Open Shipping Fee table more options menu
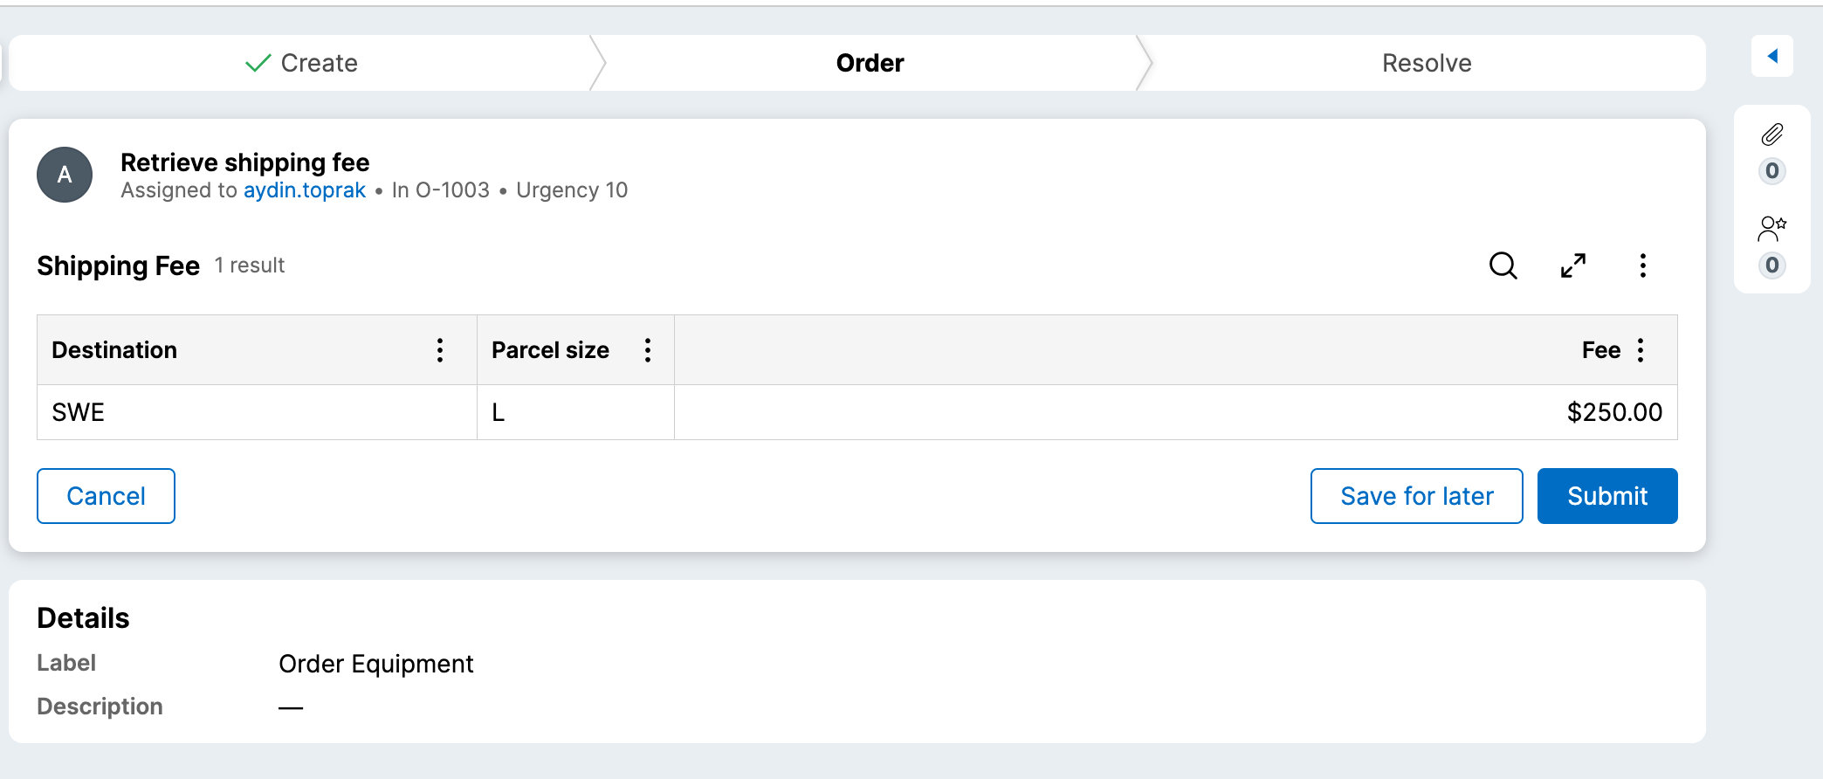This screenshot has height=779, width=1823. pos(1642,265)
